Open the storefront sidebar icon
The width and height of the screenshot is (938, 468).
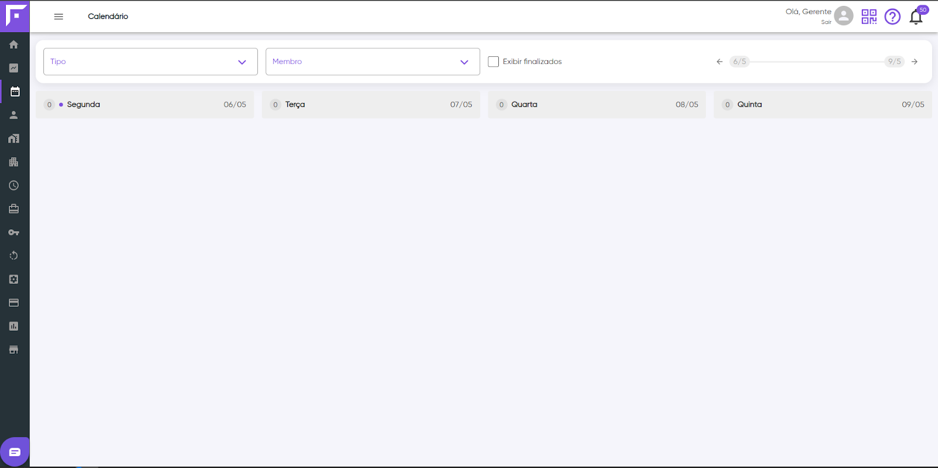point(14,350)
